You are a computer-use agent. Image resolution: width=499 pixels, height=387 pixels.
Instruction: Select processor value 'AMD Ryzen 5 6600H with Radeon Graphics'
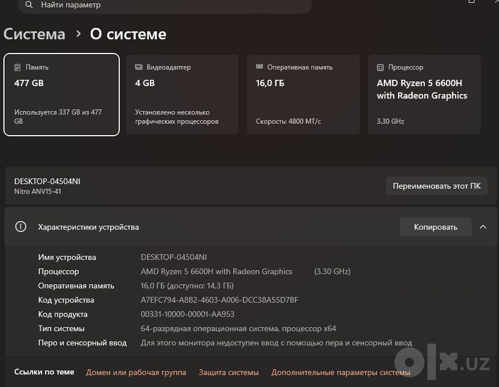click(216, 271)
